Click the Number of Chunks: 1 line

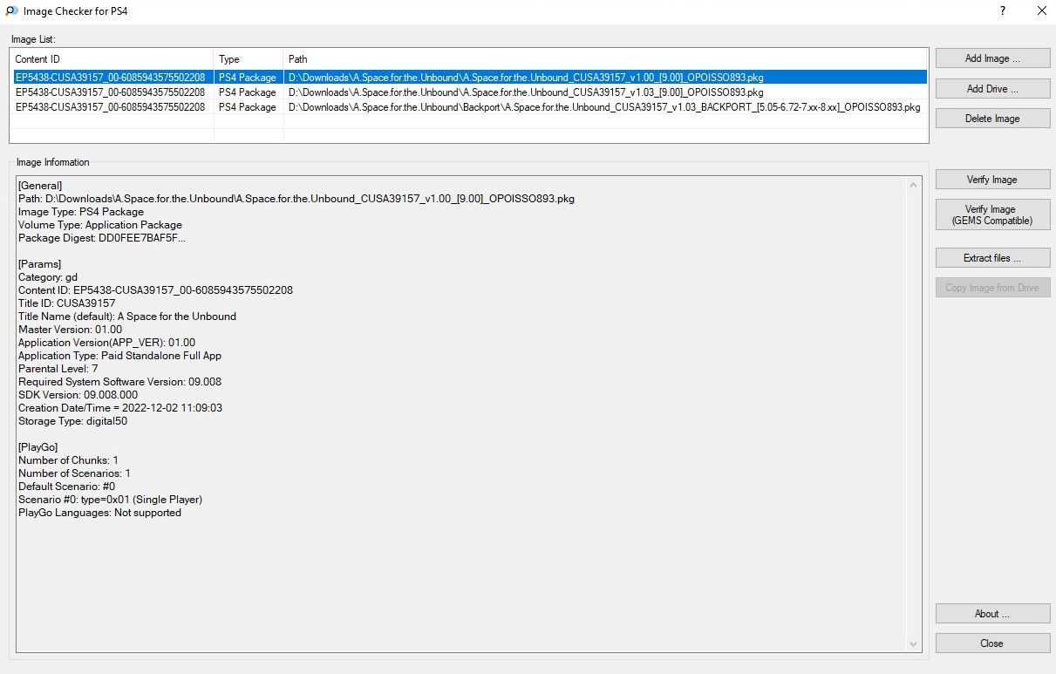pos(68,460)
